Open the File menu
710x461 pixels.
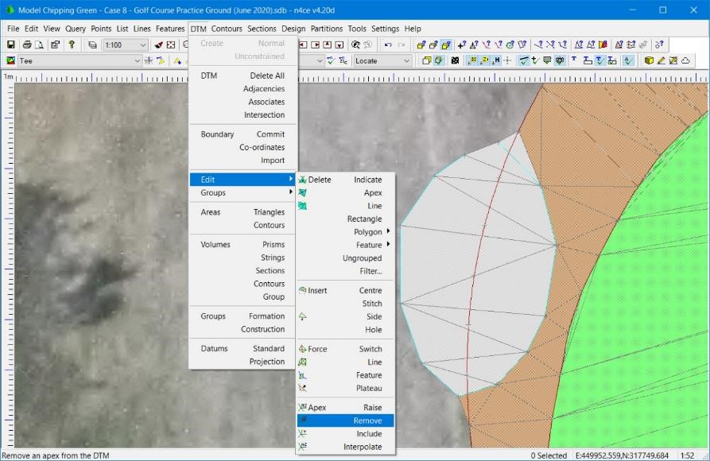[x=14, y=29]
